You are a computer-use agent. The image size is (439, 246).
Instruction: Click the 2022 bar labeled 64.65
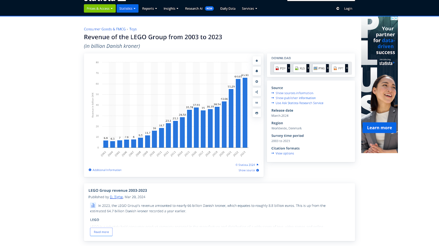pyautogui.click(x=238, y=113)
